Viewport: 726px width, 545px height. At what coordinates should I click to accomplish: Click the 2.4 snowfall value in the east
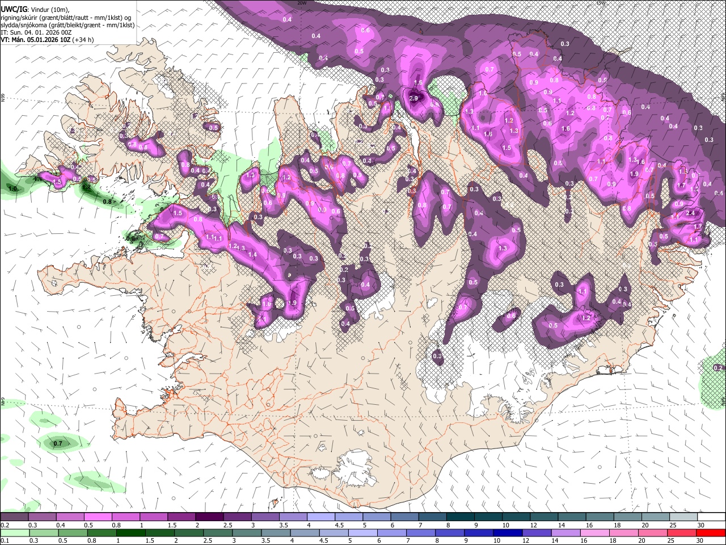[x=690, y=213]
